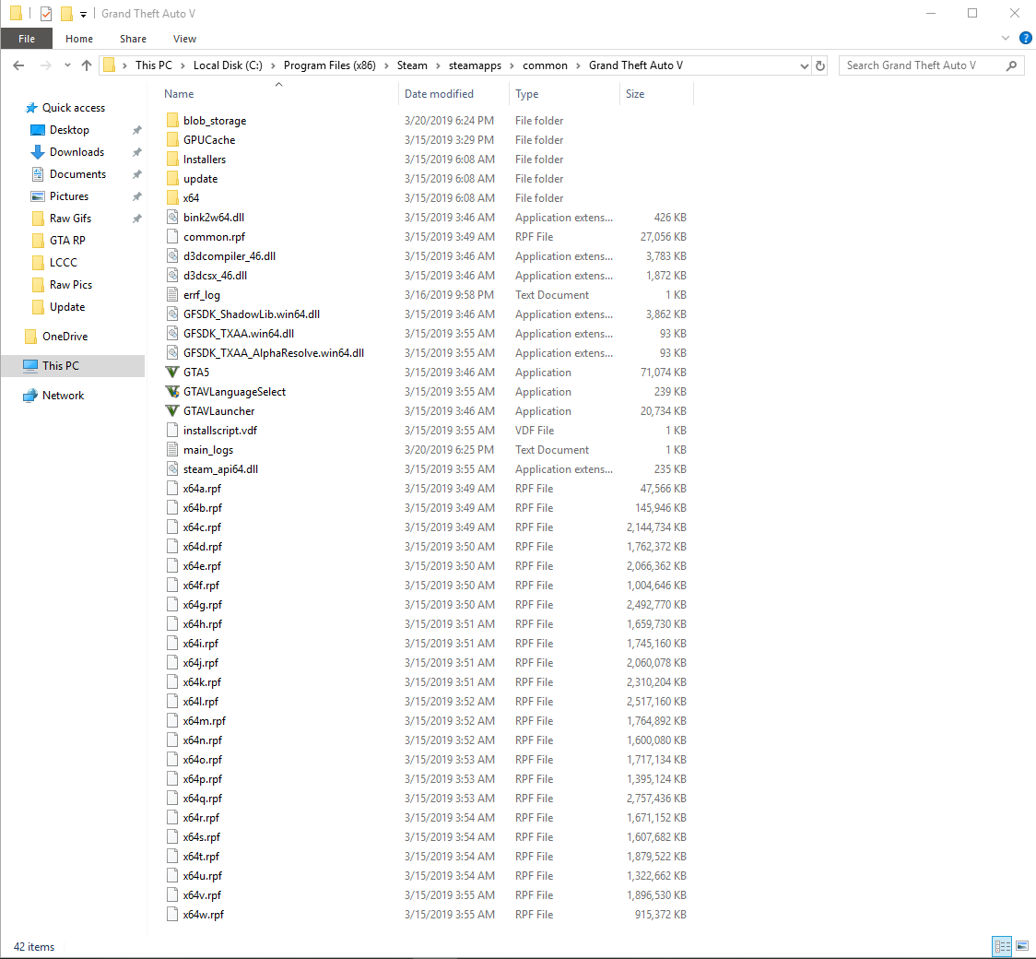Select LCCC folder in sidebar

point(63,263)
